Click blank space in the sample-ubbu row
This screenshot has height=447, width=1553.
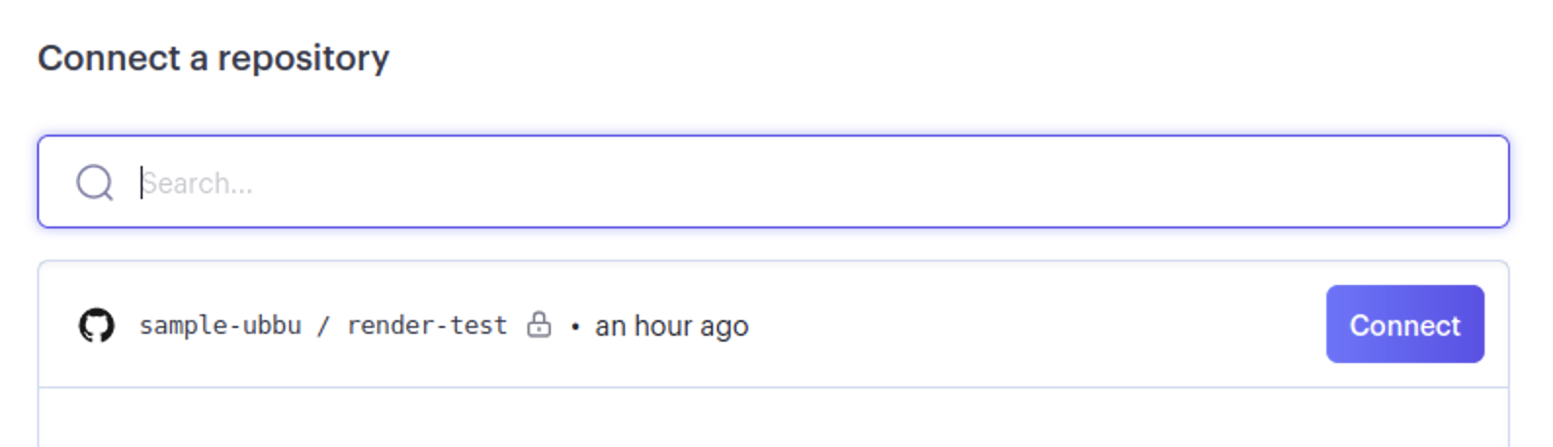click(1026, 325)
